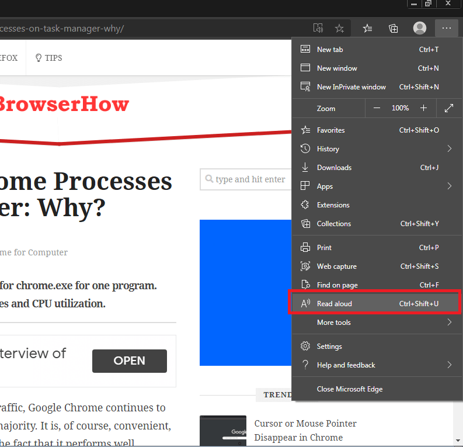The width and height of the screenshot is (463, 447).
Task: Open the user profile avatar
Action: pos(420,29)
